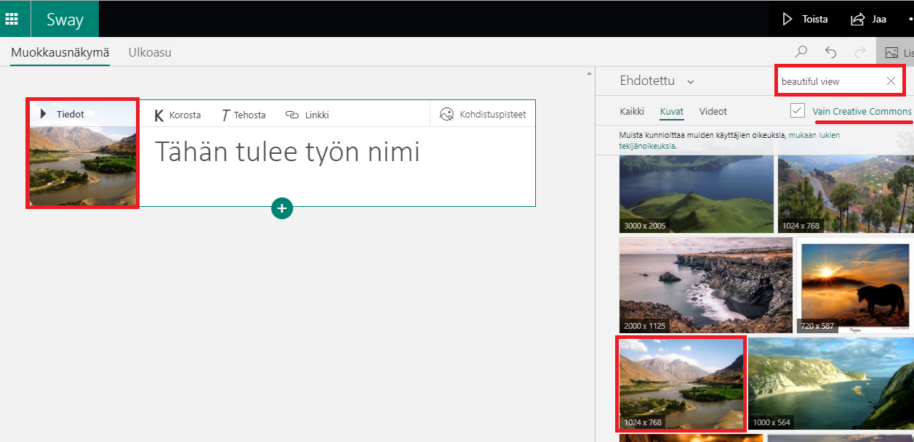
Task: Expand the Tiedot disclosure triangle
Action: pos(44,114)
